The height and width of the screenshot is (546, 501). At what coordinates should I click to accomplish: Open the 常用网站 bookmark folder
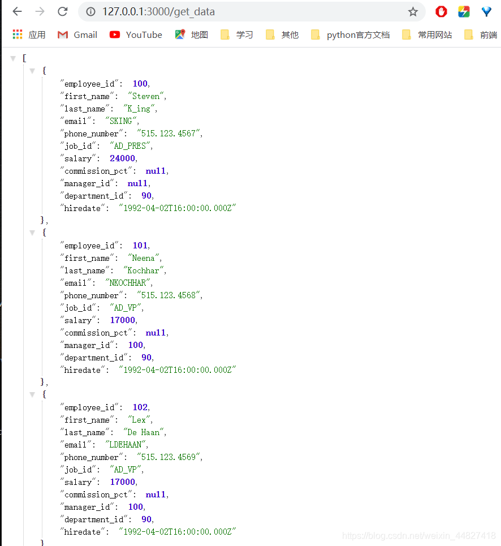tap(427, 35)
